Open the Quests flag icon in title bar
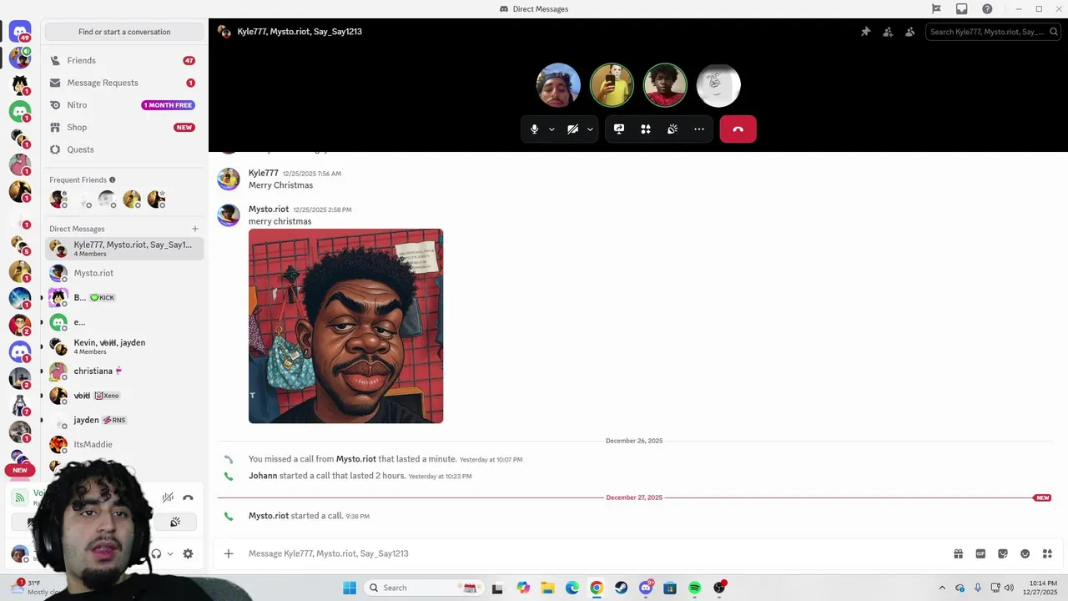1068x601 pixels. (936, 9)
